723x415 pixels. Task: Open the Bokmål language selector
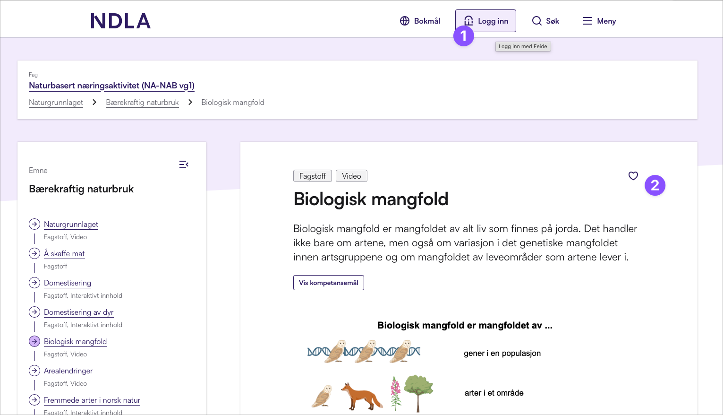tap(420, 21)
